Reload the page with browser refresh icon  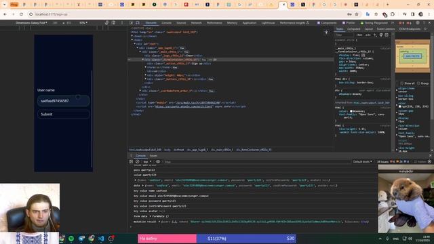[21, 14]
